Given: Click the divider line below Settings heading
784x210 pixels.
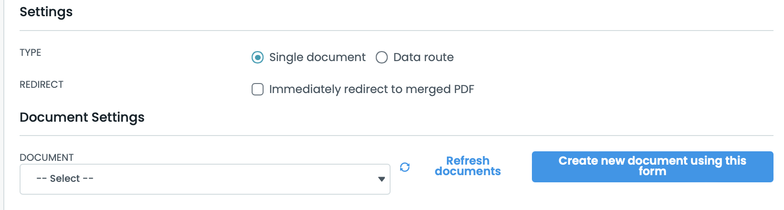Looking at the screenshot, I should point(396,31).
